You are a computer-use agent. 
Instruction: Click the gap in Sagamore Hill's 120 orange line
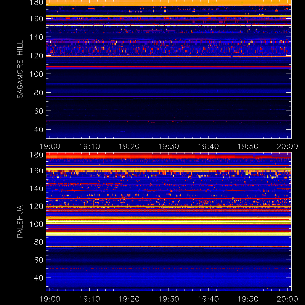pyautogui.click(x=231, y=56)
